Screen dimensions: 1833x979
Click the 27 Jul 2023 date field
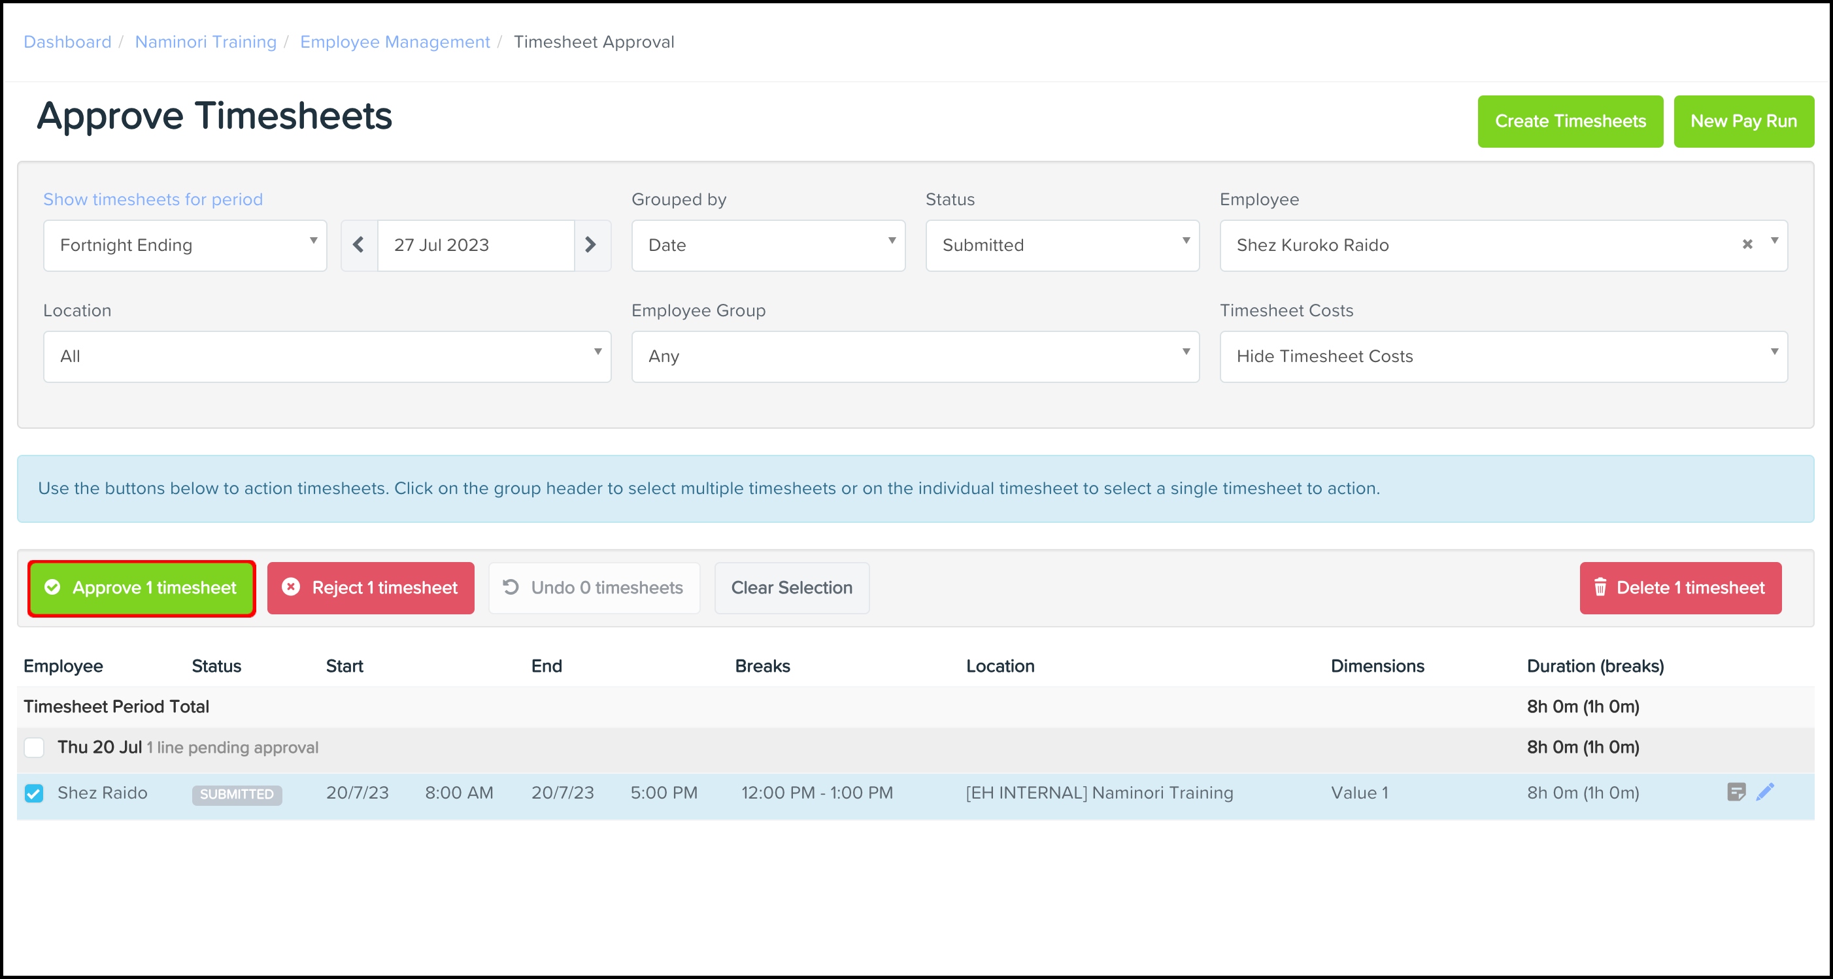click(x=475, y=244)
